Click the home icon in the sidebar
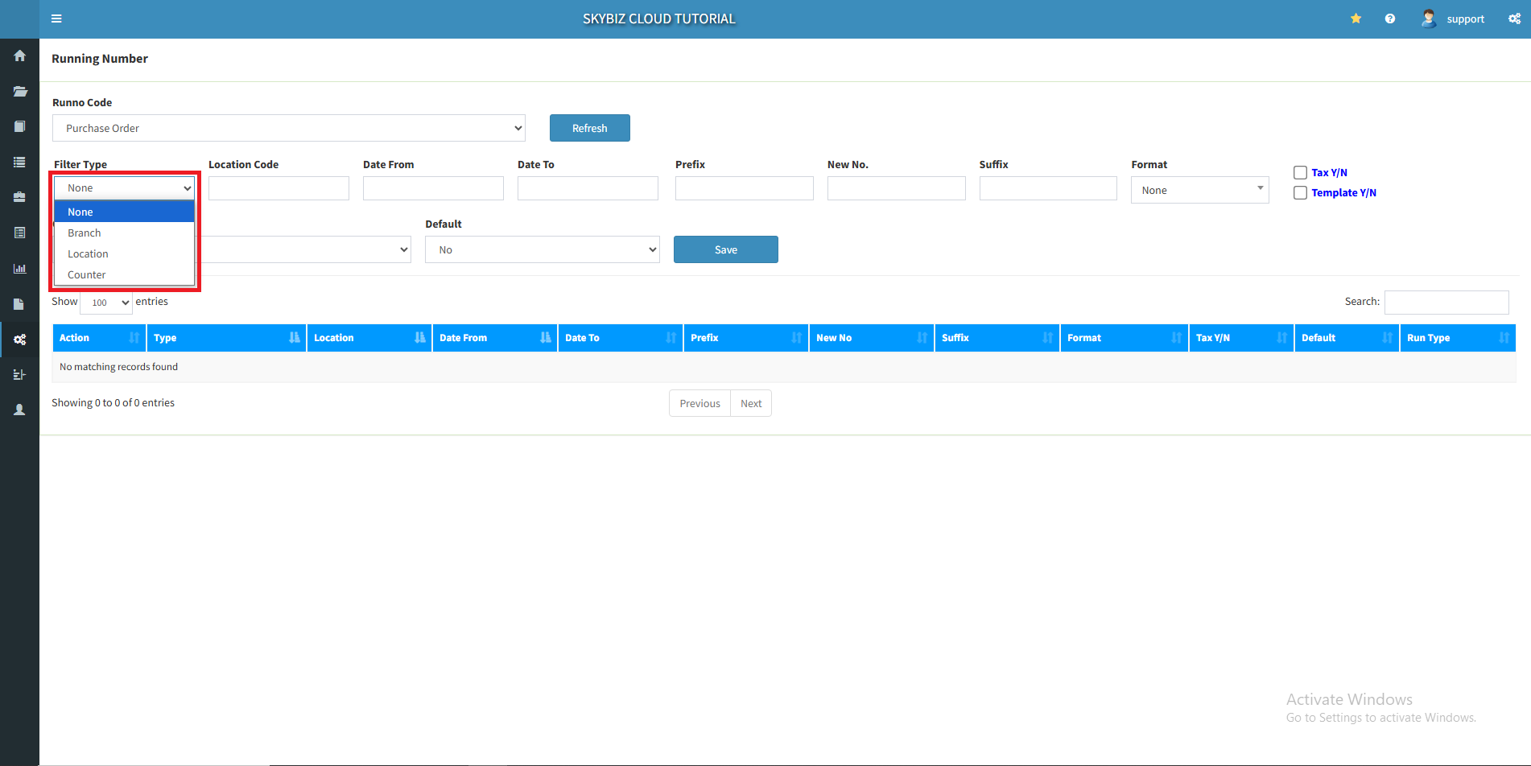 pos(19,56)
